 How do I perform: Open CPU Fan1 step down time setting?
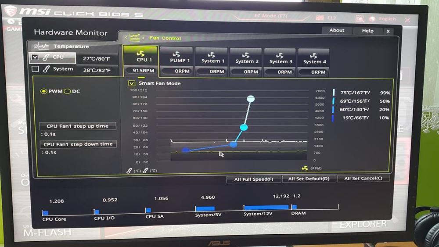78,144
